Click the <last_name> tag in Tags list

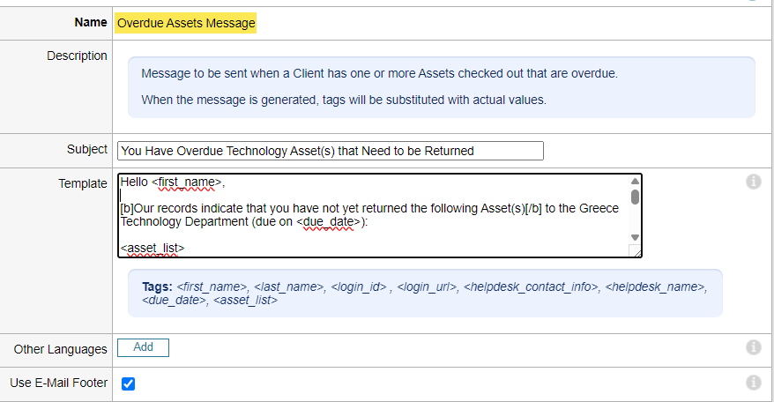288,287
